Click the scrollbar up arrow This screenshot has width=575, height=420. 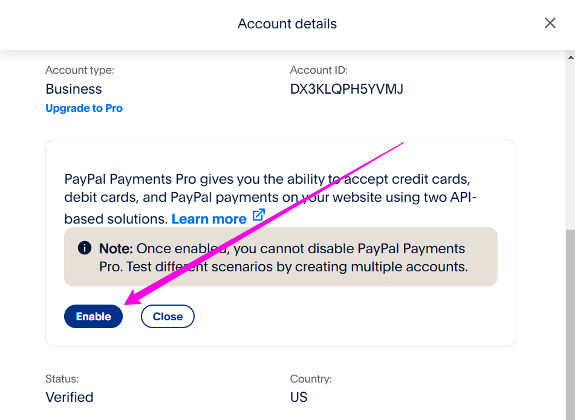(x=570, y=56)
